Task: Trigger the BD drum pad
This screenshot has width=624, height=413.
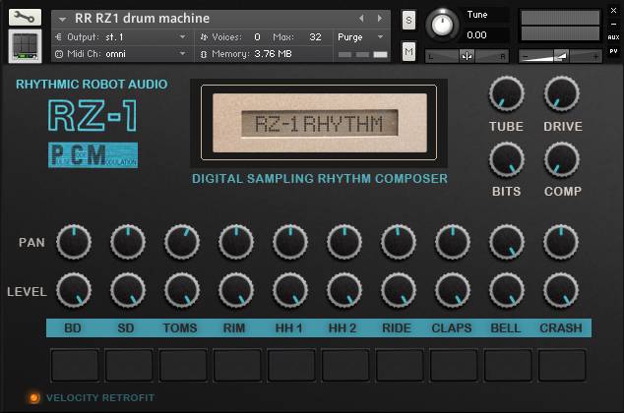Action: click(x=75, y=365)
